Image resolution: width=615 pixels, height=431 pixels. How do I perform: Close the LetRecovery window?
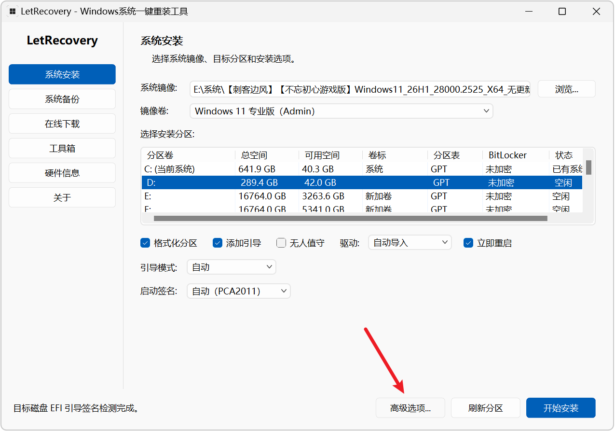point(596,12)
